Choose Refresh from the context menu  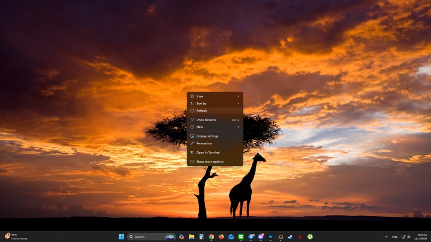(215, 110)
